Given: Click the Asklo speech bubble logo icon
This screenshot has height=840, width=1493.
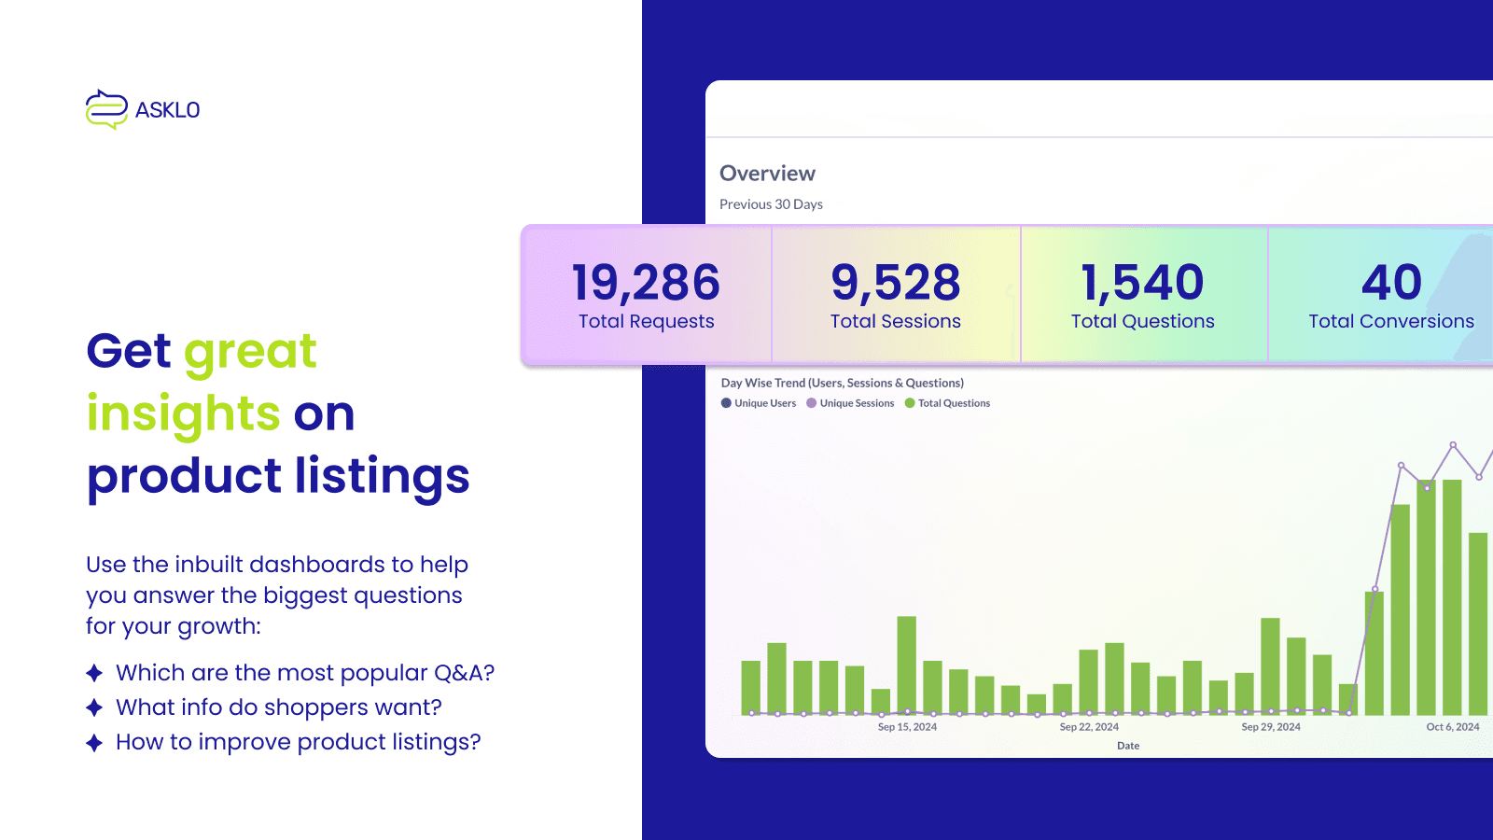Looking at the screenshot, I should pos(106,109).
